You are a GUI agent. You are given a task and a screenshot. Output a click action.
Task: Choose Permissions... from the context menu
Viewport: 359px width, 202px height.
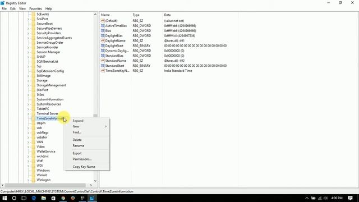click(87, 159)
